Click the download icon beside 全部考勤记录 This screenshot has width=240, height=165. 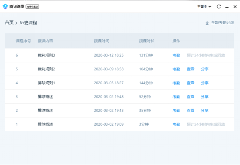(x=207, y=23)
